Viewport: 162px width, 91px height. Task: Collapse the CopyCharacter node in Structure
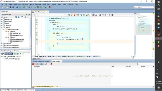pos(1,57)
